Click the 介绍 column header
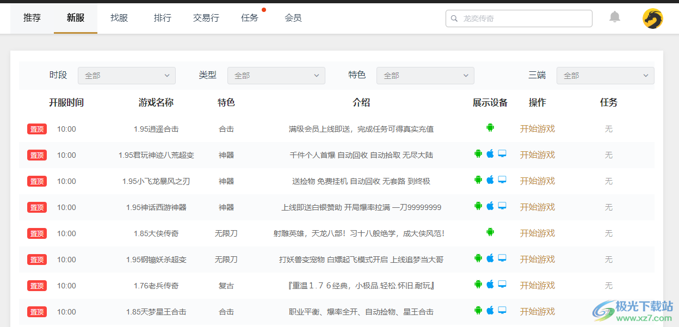Image resolution: width=679 pixels, height=327 pixels. (x=361, y=102)
